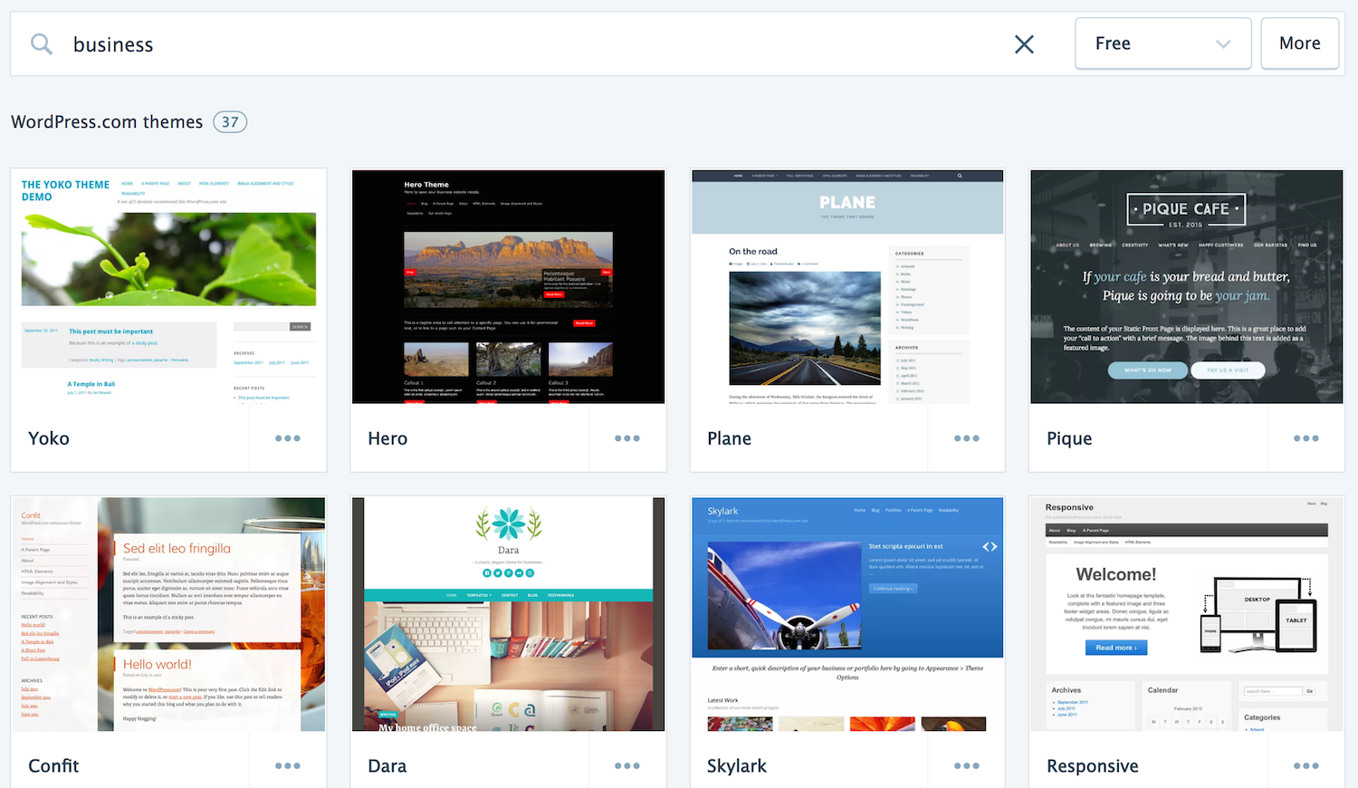
Task: Open the Yoko theme options ellipsis
Action: 288,438
